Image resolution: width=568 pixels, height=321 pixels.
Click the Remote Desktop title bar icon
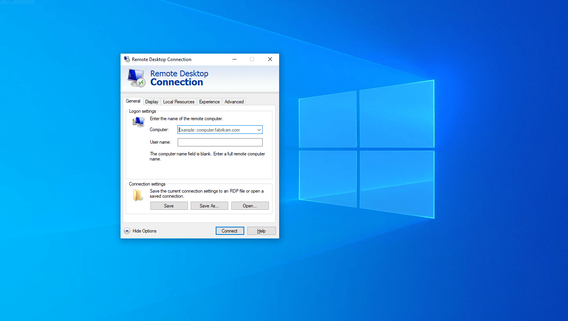click(127, 60)
